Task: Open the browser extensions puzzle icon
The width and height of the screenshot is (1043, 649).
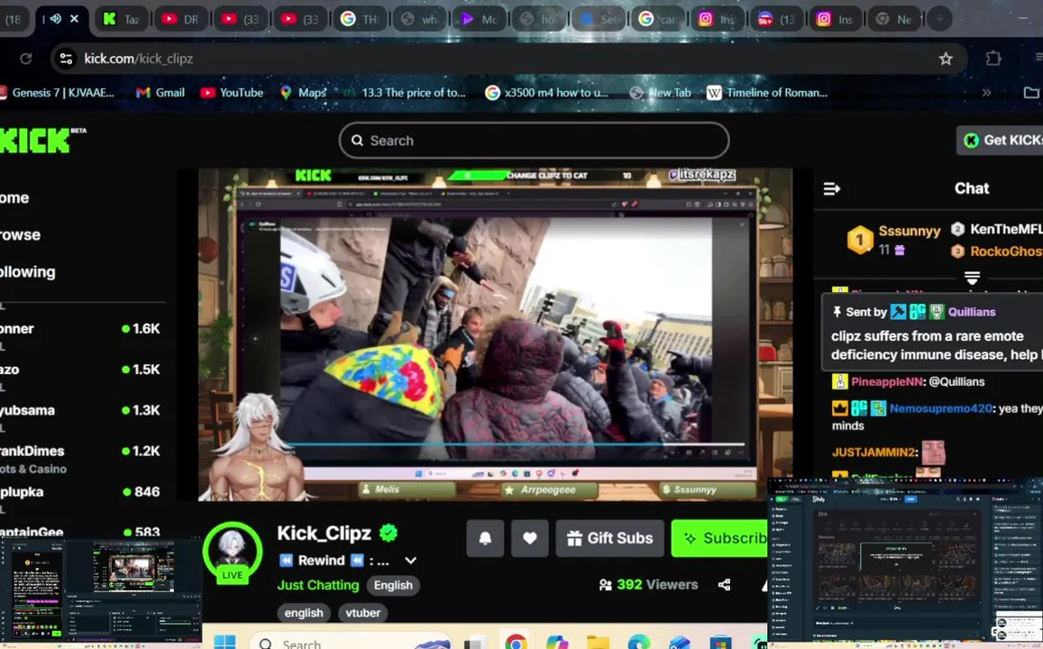Action: 993,59
